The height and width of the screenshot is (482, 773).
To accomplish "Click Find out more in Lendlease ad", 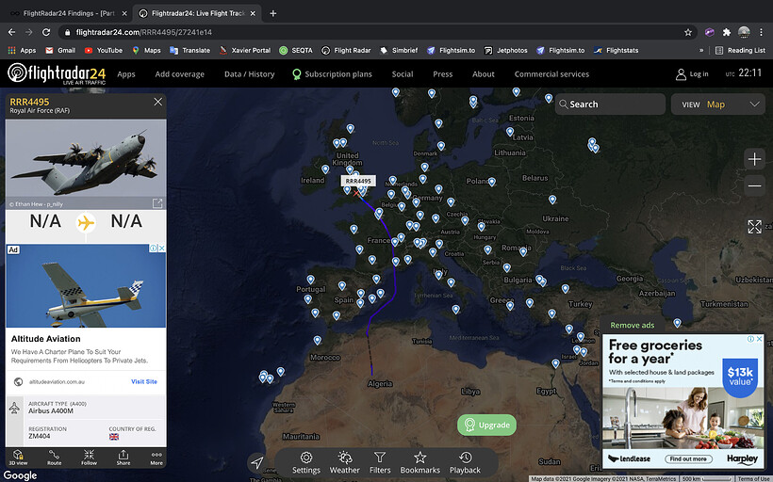I will click(x=688, y=458).
